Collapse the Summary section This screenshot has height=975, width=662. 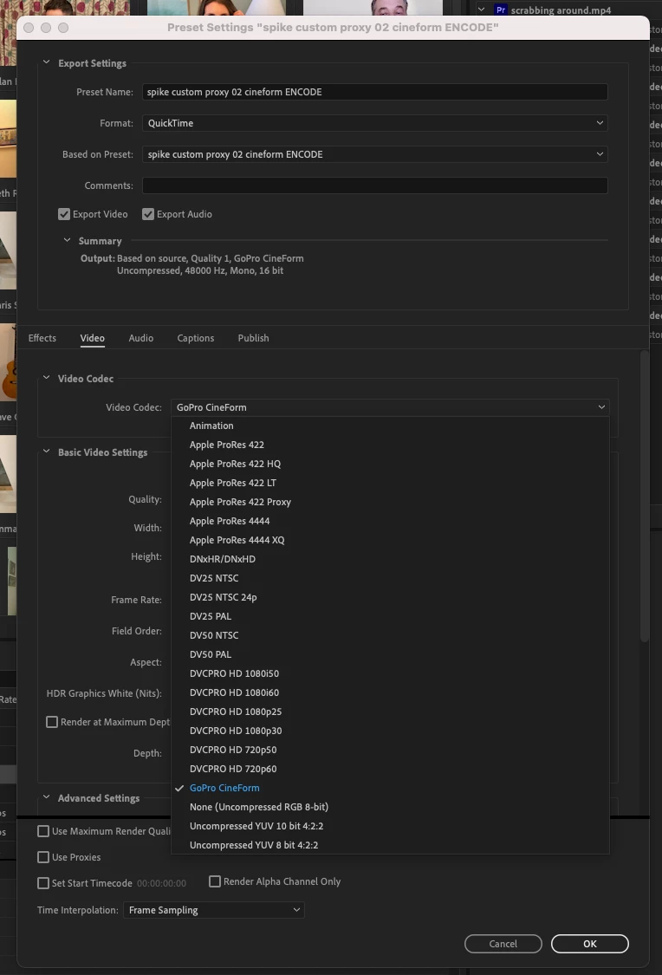pyautogui.click(x=67, y=241)
